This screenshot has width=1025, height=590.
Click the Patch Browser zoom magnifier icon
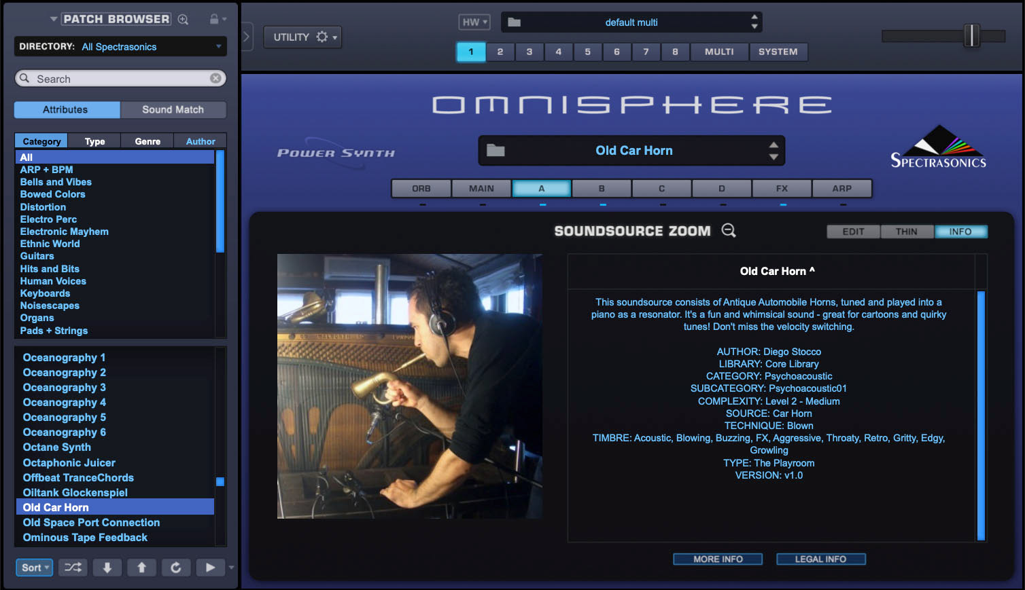(183, 20)
